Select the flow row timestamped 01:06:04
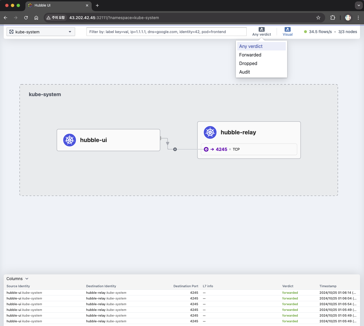Screen dimensions: 364x326 point(182,298)
